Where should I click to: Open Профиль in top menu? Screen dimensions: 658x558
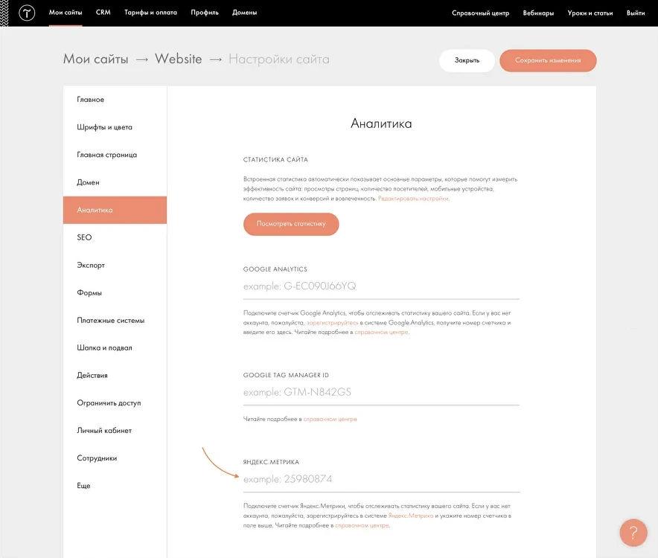pyautogui.click(x=205, y=13)
